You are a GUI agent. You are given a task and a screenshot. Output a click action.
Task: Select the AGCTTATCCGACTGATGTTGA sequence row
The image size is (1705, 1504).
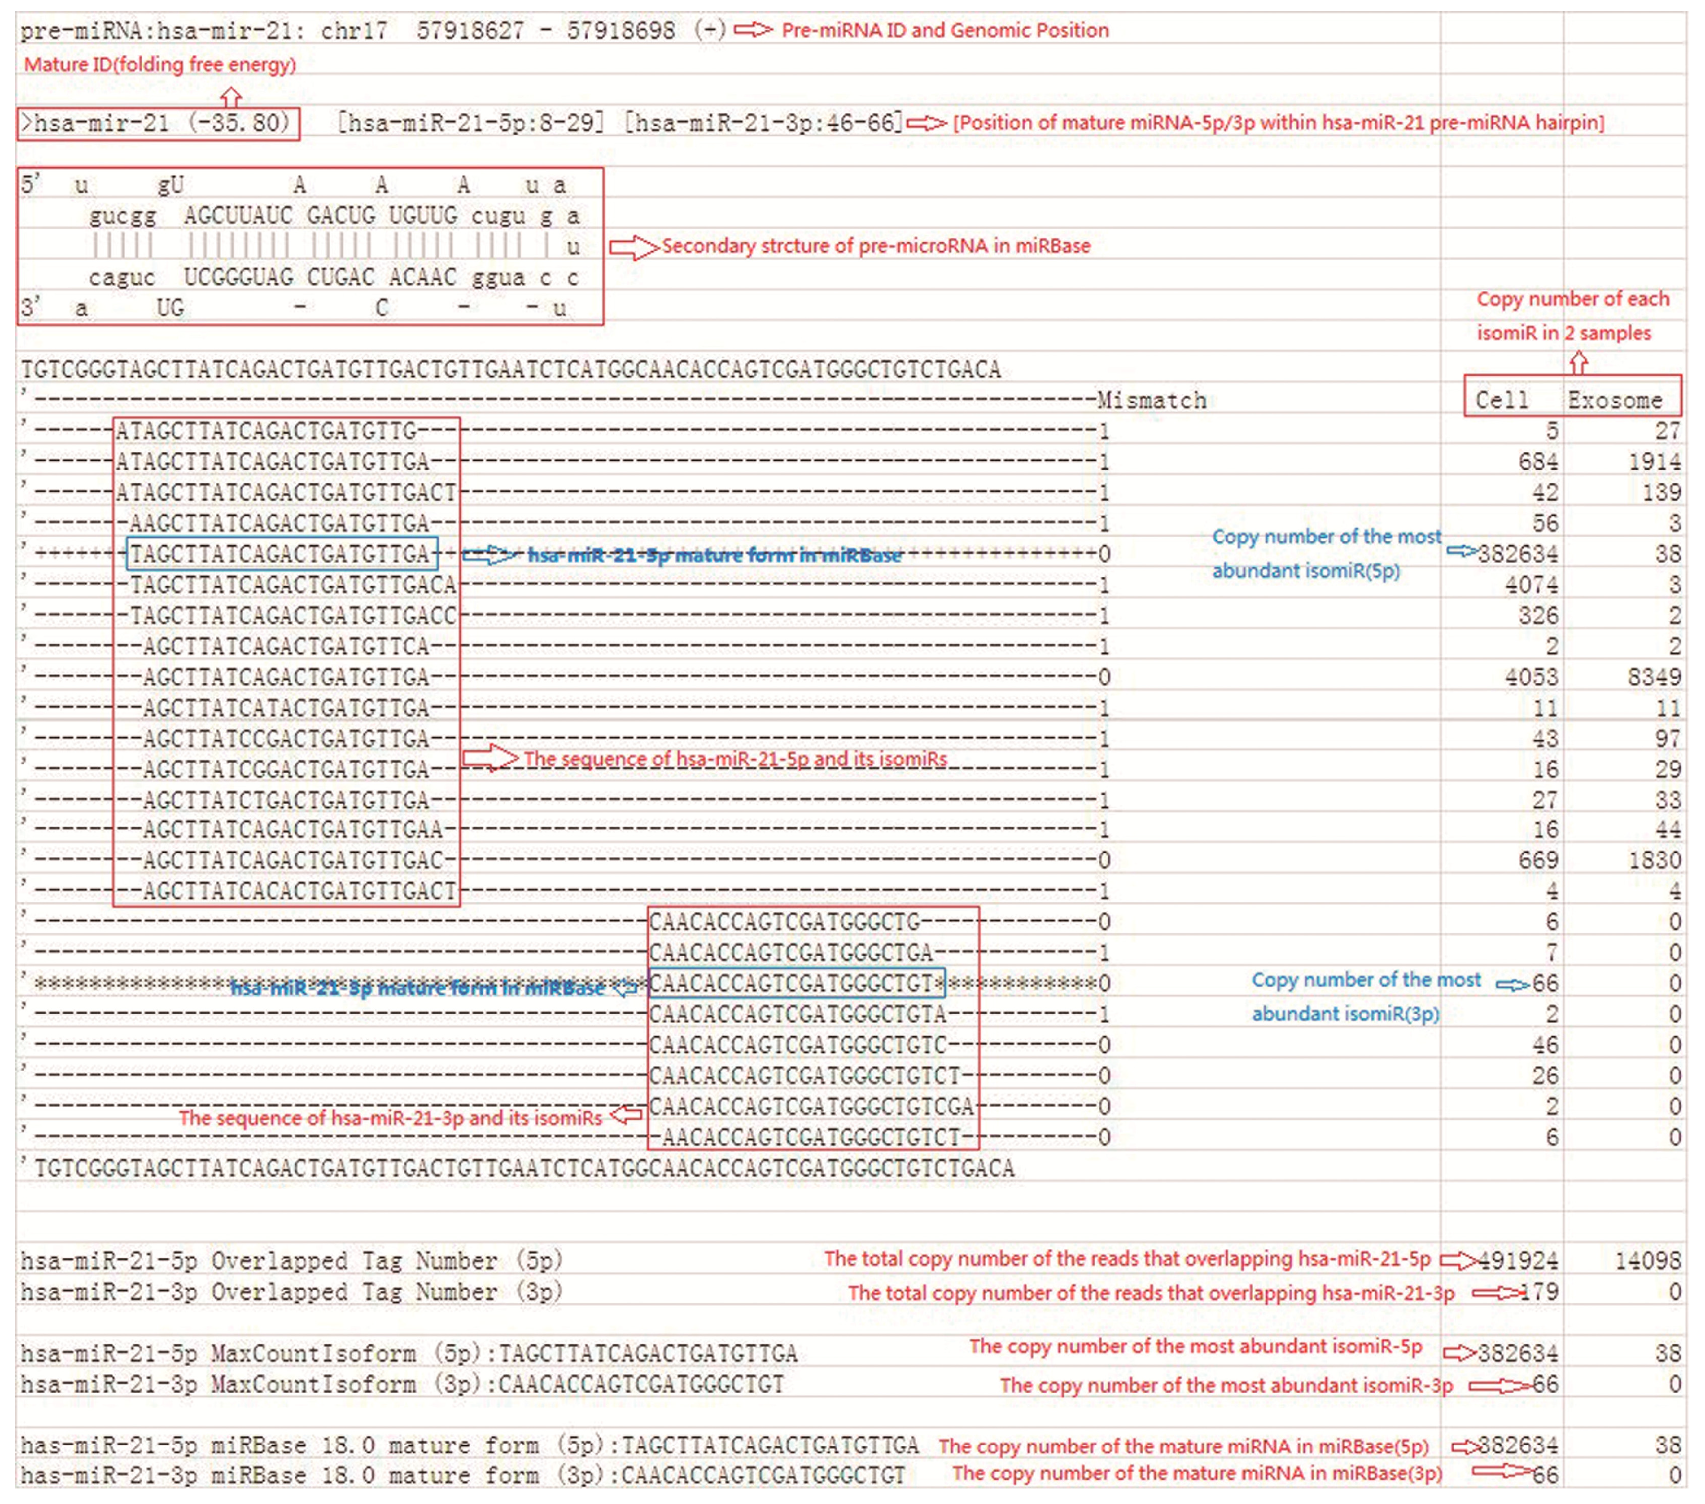286,739
